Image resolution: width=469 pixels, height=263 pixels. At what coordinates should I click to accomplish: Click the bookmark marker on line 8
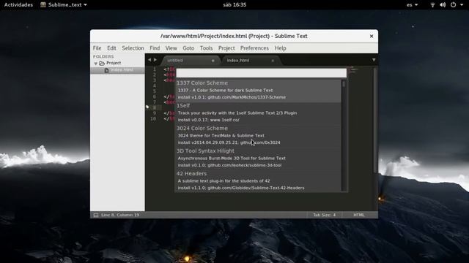click(x=147, y=107)
